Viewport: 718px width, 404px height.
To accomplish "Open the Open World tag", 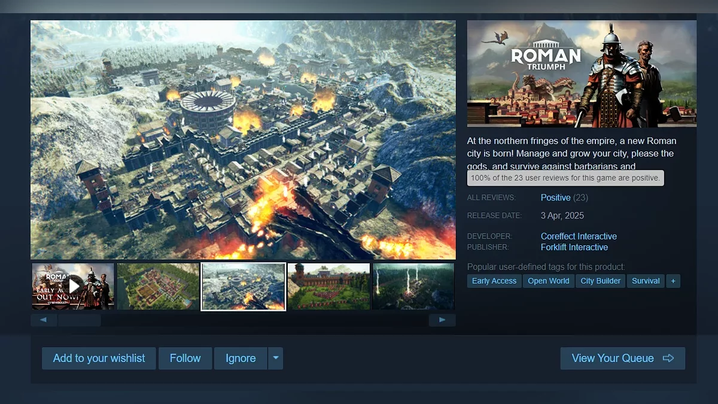I will [x=548, y=281].
